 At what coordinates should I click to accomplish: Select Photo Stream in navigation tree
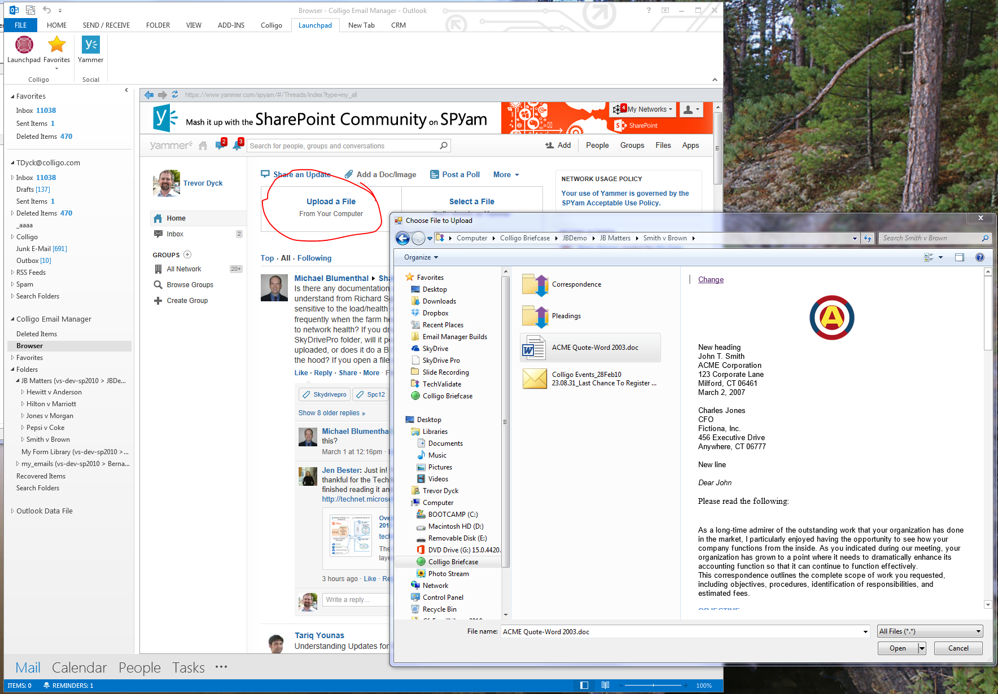click(448, 574)
